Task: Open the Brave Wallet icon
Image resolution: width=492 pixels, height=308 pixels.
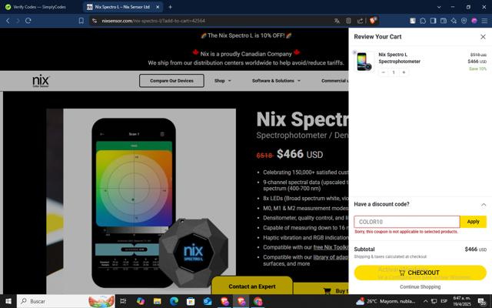Action: (x=444, y=21)
